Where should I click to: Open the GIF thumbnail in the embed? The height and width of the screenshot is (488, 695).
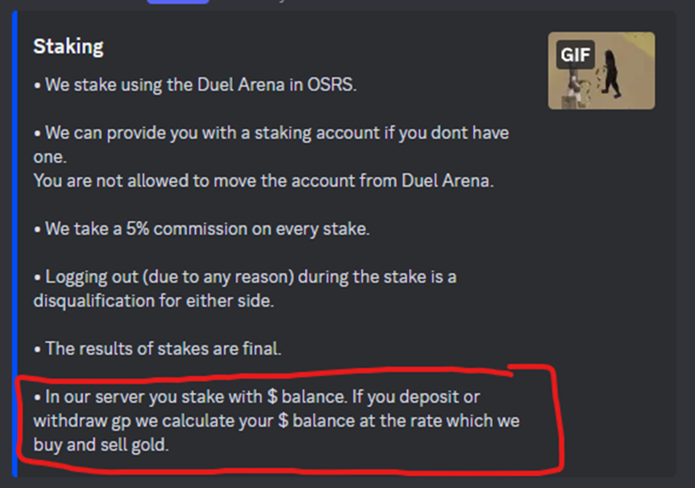coord(601,71)
